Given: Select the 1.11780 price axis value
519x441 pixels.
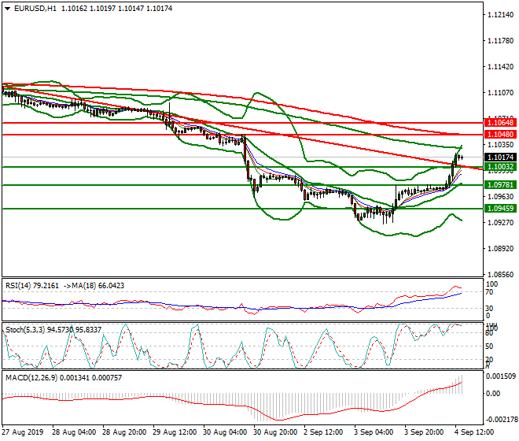Looking at the screenshot, I should [501, 41].
